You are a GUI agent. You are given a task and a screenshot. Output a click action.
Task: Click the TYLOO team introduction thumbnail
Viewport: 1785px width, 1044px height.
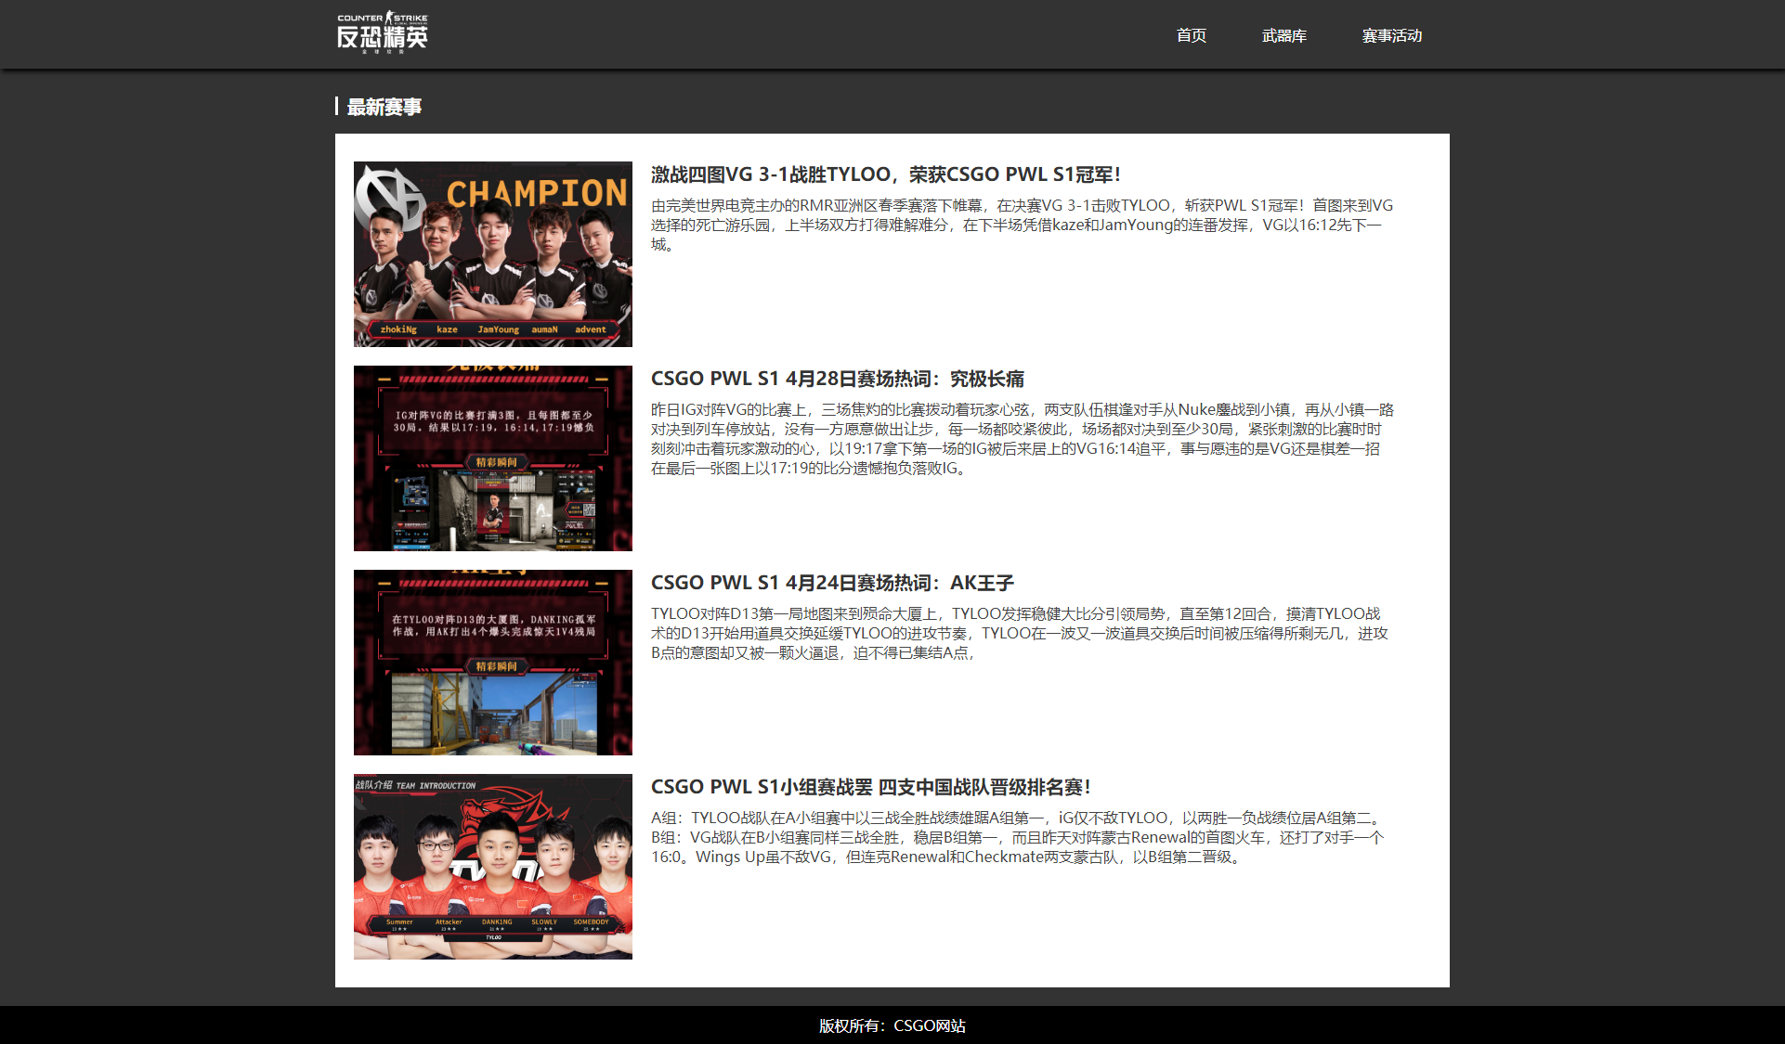pyautogui.click(x=492, y=866)
